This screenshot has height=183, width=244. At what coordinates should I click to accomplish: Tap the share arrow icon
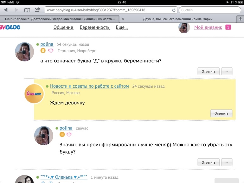[37, 10]
